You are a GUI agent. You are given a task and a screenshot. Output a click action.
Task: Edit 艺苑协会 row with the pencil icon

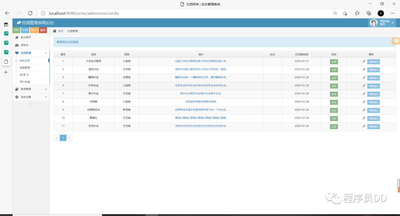click(364, 126)
